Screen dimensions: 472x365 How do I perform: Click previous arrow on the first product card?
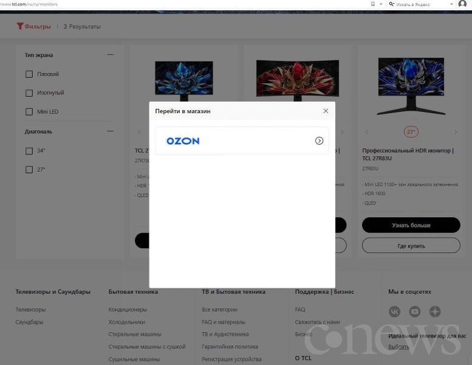tap(139, 132)
